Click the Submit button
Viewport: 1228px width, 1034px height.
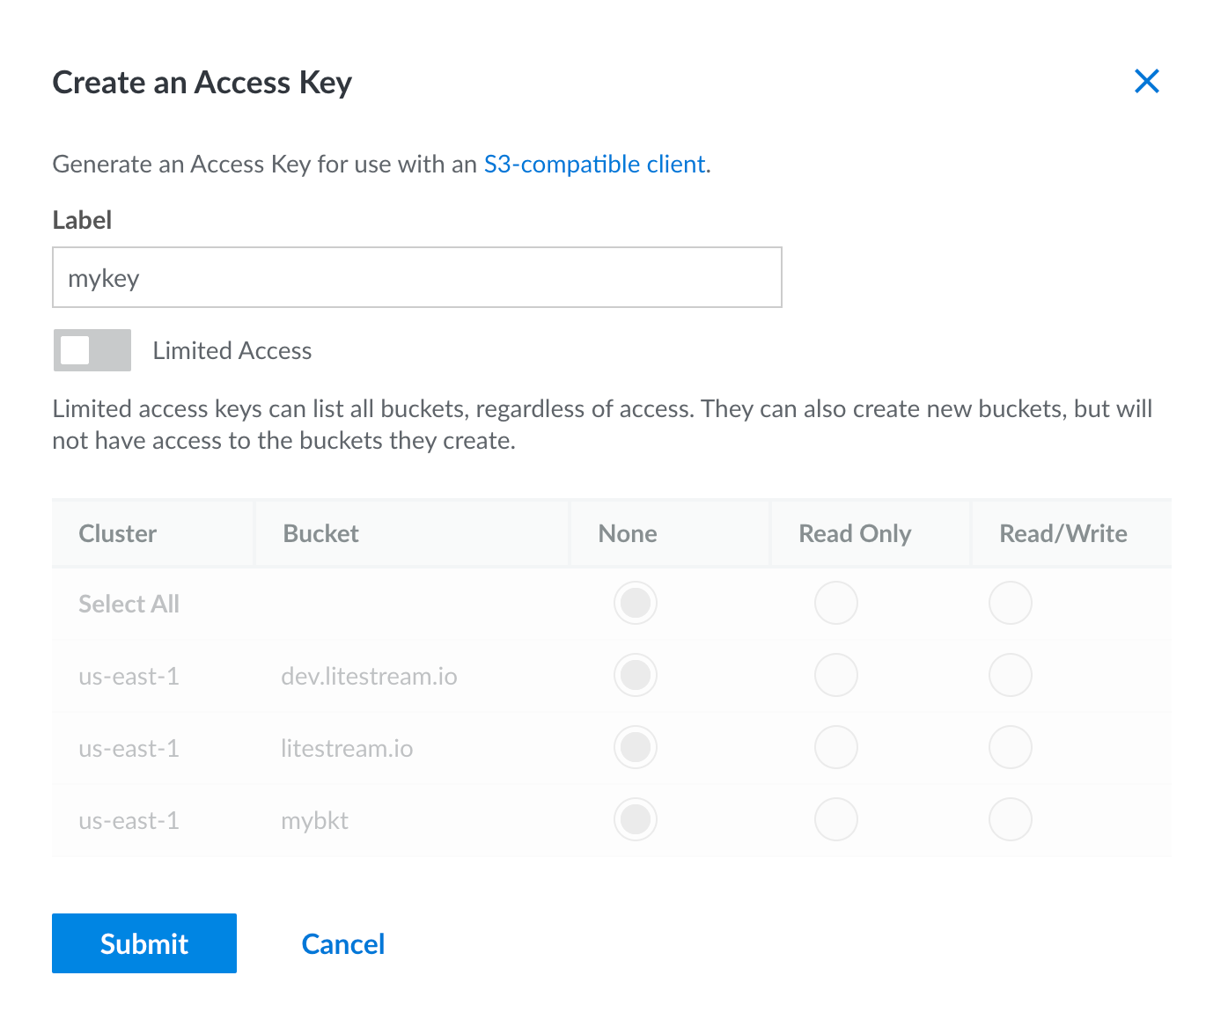143,942
